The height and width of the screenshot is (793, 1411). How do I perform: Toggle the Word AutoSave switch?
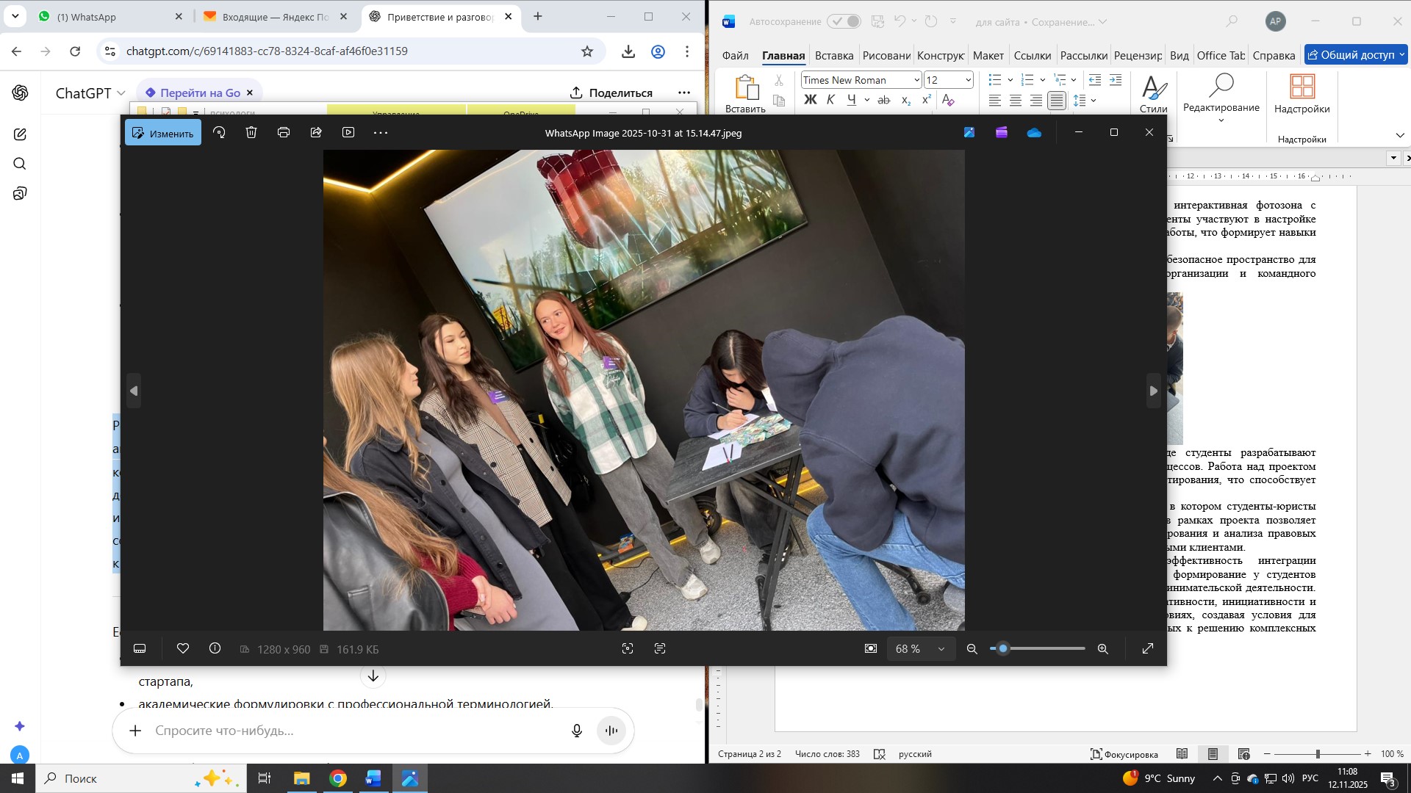844,22
